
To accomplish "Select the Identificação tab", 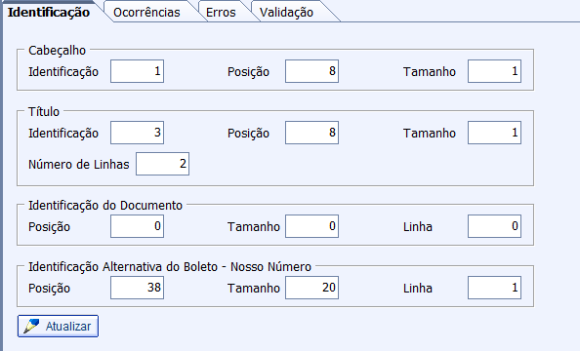I will [49, 13].
